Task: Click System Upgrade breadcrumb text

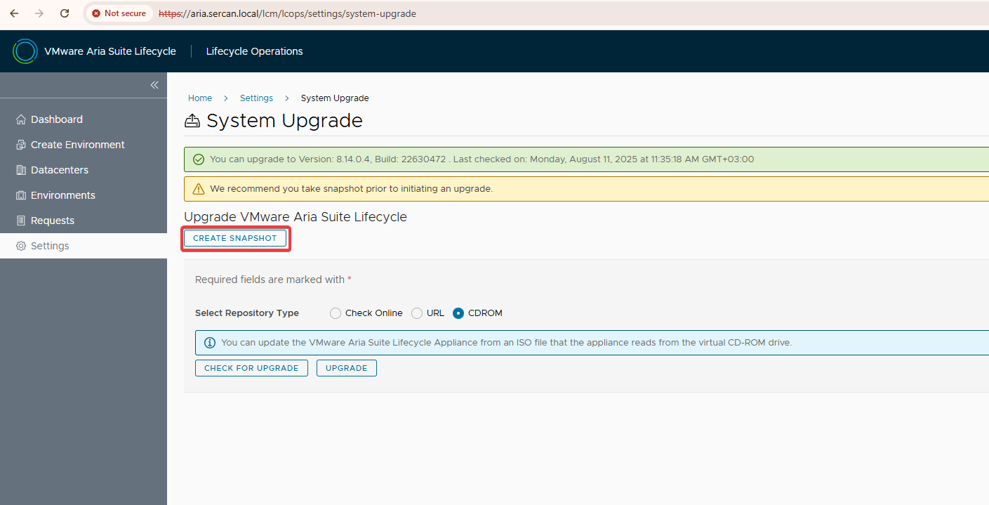Action: click(335, 98)
